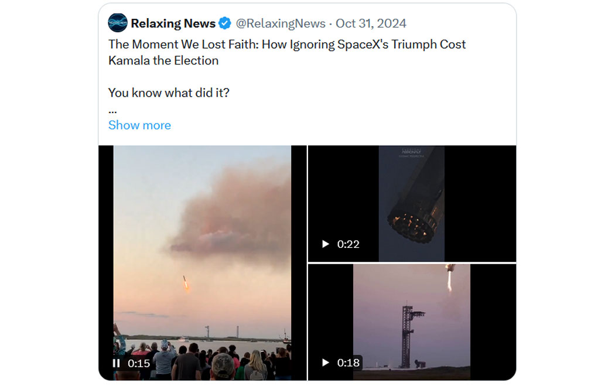Open the Oct 31, 2024 timestamp
The image size is (615, 386).
pyautogui.click(x=371, y=23)
